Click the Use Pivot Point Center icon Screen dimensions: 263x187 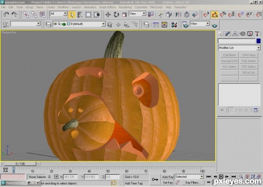pyautogui.click(x=151, y=14)
